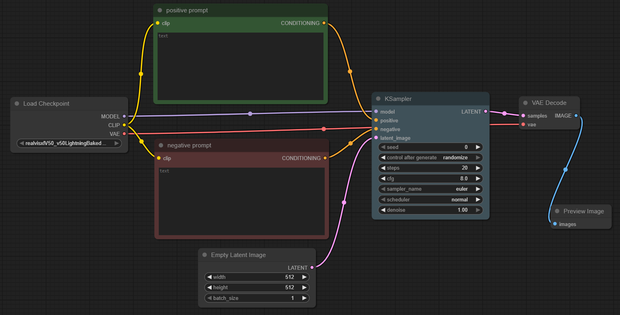Click the LATENT output of Empty Latent Image

click(312, 267)
